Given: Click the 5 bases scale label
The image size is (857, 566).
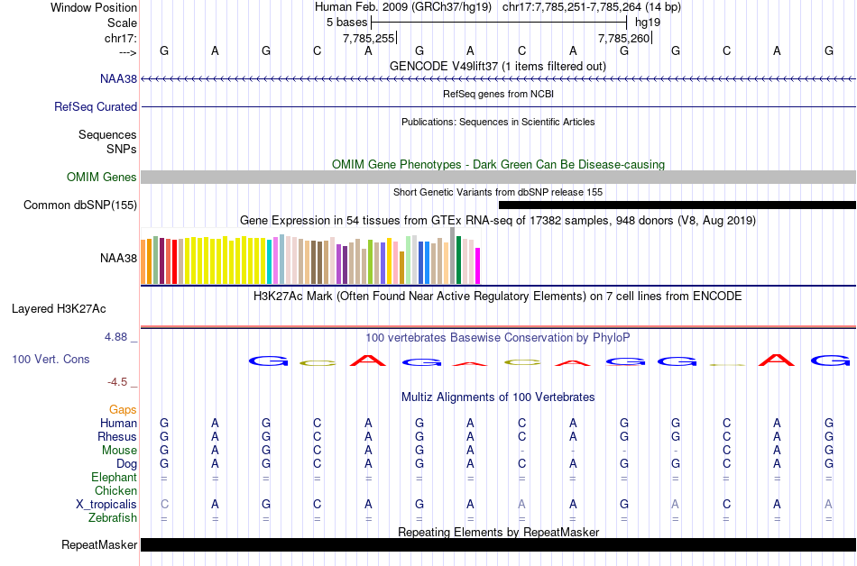Looking at the screenshot, I should pos(347,23).
